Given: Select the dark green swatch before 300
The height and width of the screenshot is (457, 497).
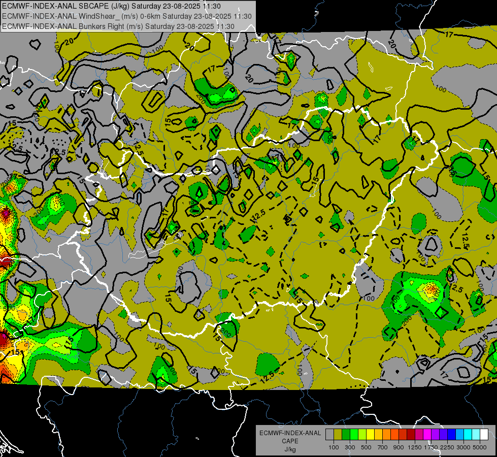Looking at the screenshot, I should tap(346, 435).
